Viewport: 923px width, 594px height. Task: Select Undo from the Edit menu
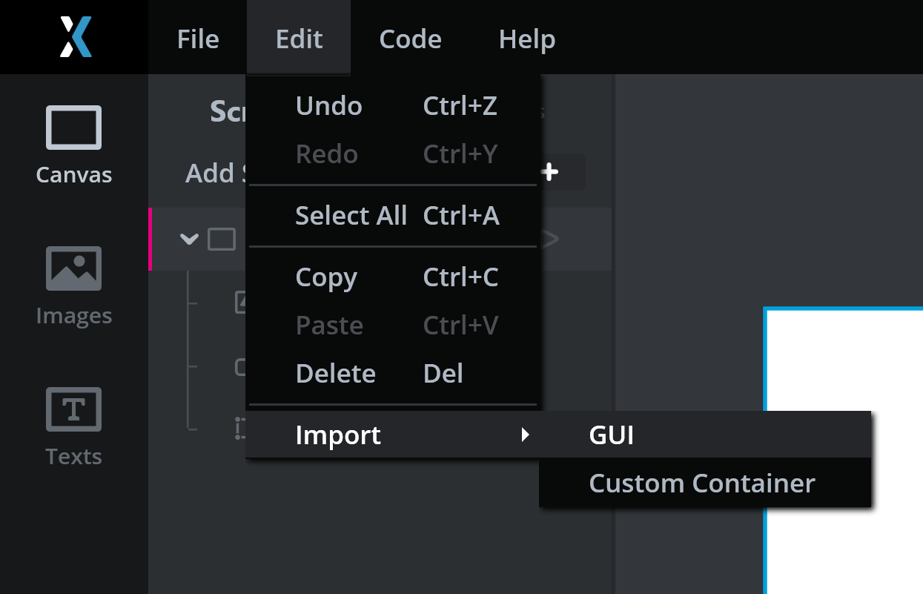328,105
